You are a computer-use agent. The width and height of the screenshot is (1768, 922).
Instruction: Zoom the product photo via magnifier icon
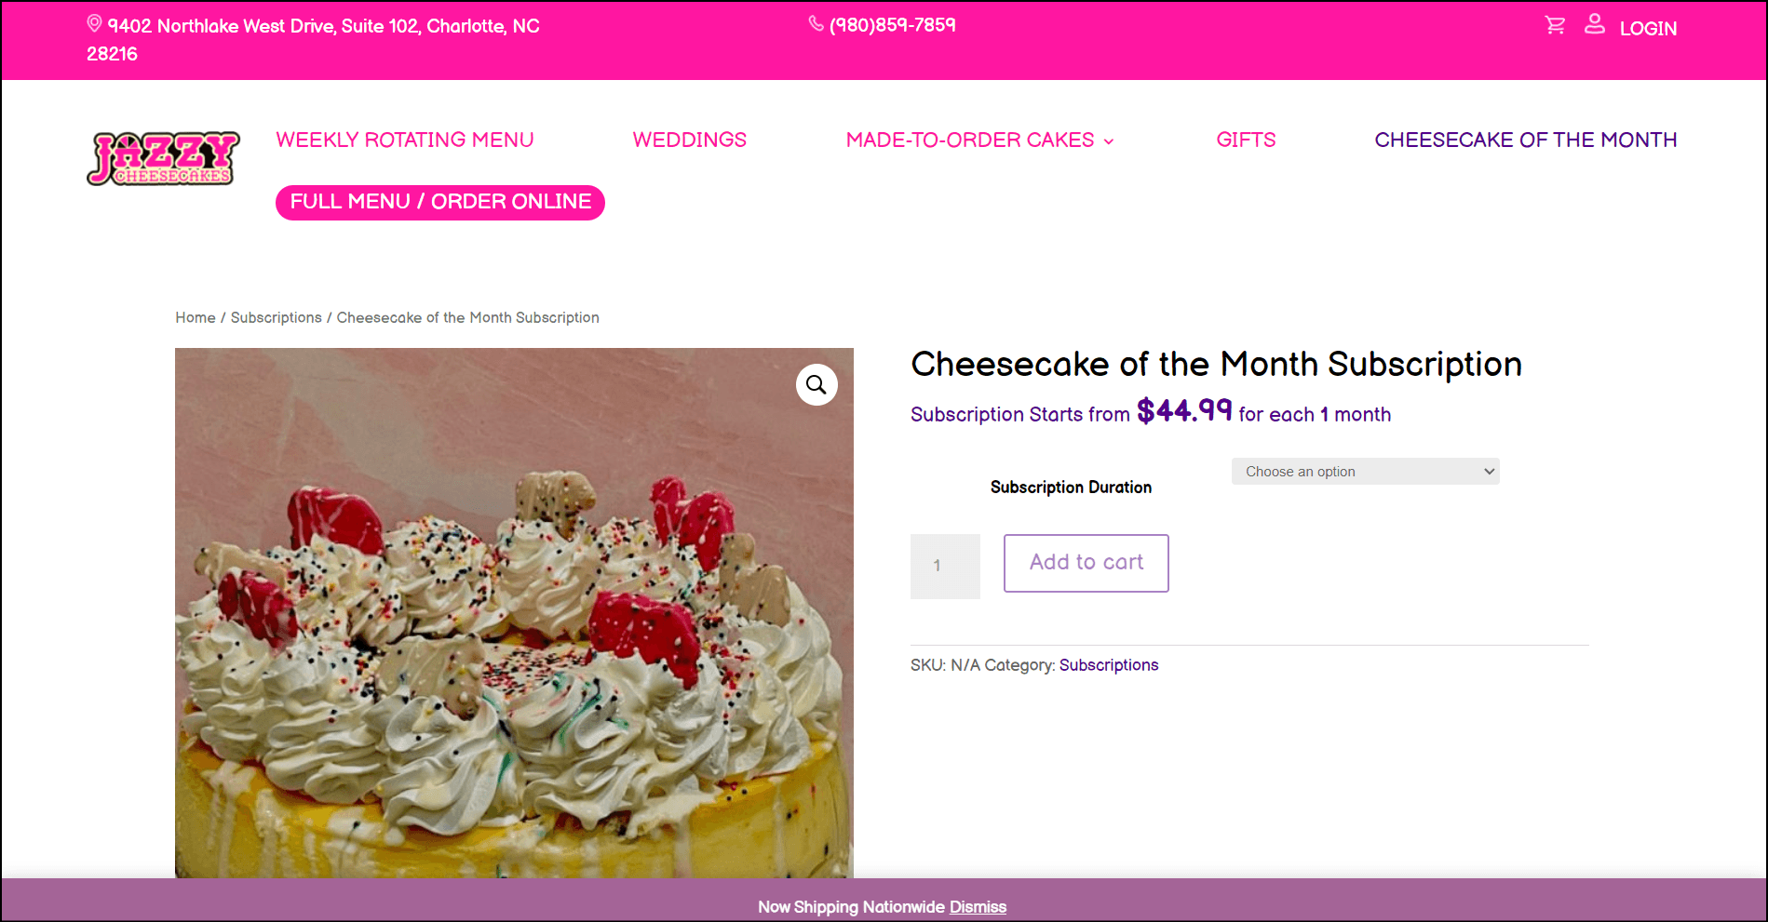tap(817, 384)
